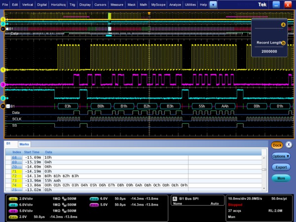Viewport: 296px width, 222px height.
Task: Open the Trig menu
Action: 73,4
